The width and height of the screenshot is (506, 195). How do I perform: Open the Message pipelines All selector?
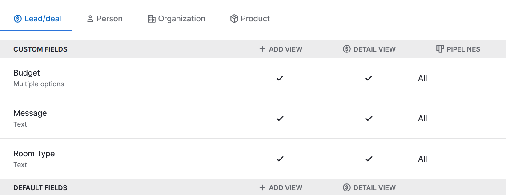(x=422, y=119)
